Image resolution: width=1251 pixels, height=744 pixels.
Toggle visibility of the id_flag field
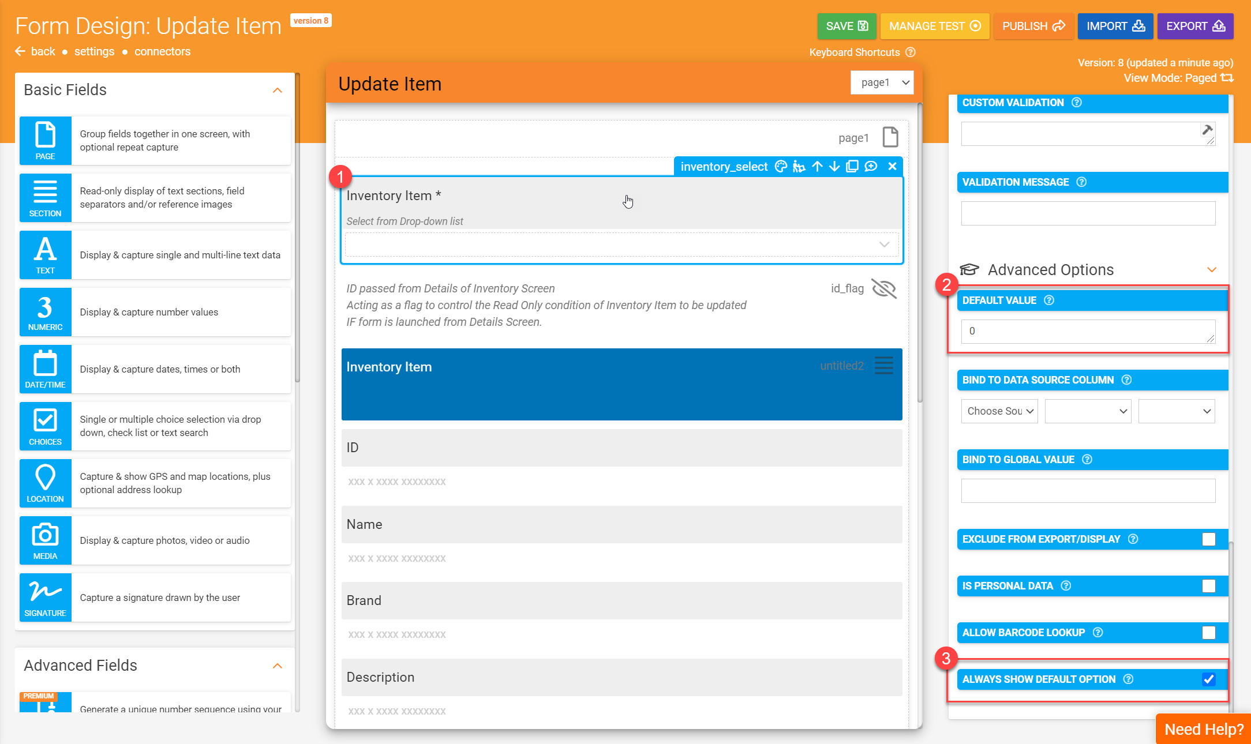pos(883,288)
